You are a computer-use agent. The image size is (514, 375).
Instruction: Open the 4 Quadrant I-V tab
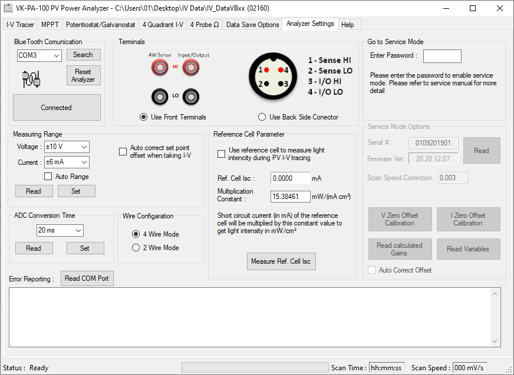point(163,25)
